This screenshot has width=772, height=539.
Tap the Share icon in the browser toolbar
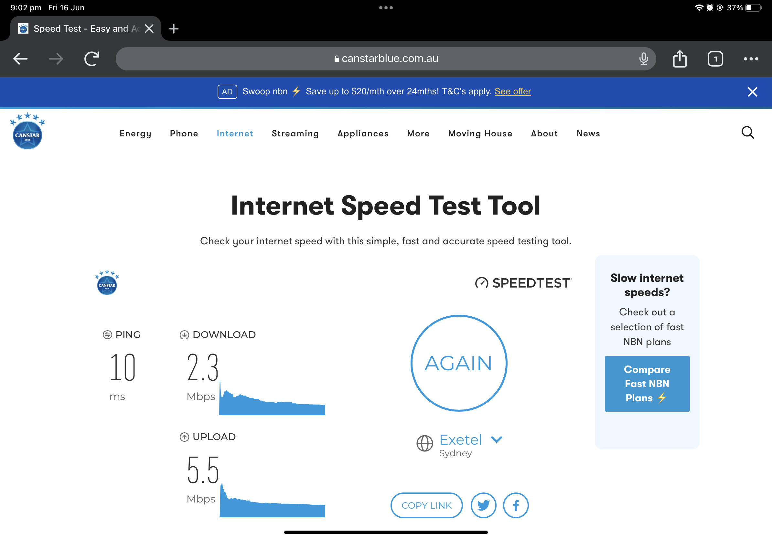(680, 58)
